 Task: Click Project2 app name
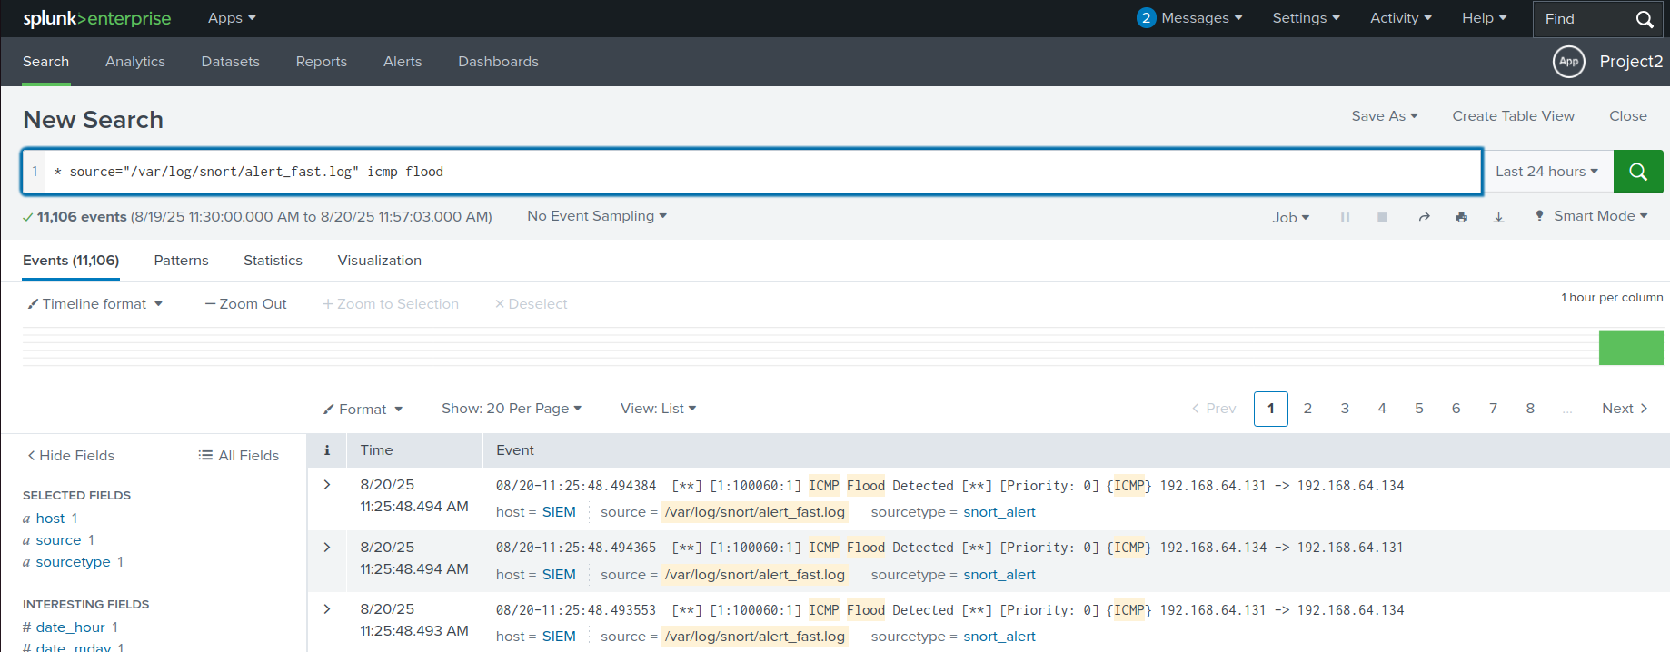1631,62
